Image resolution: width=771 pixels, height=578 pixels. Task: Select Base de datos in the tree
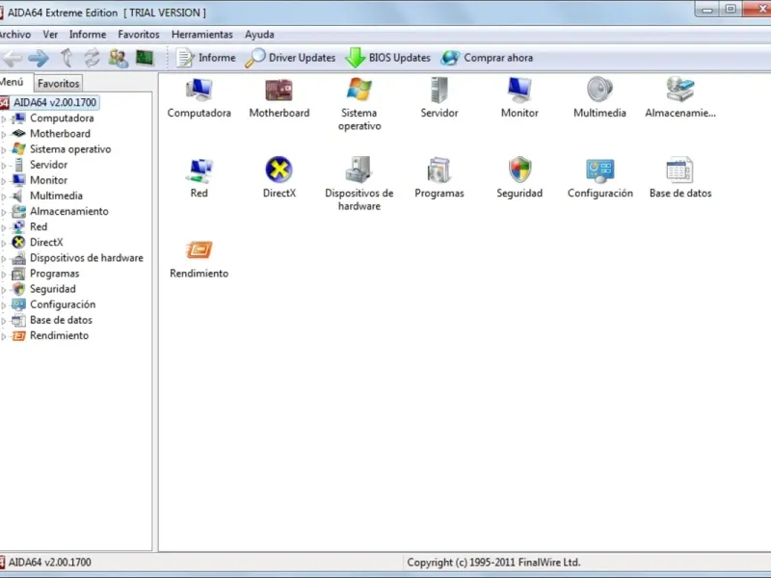(61, 320)
